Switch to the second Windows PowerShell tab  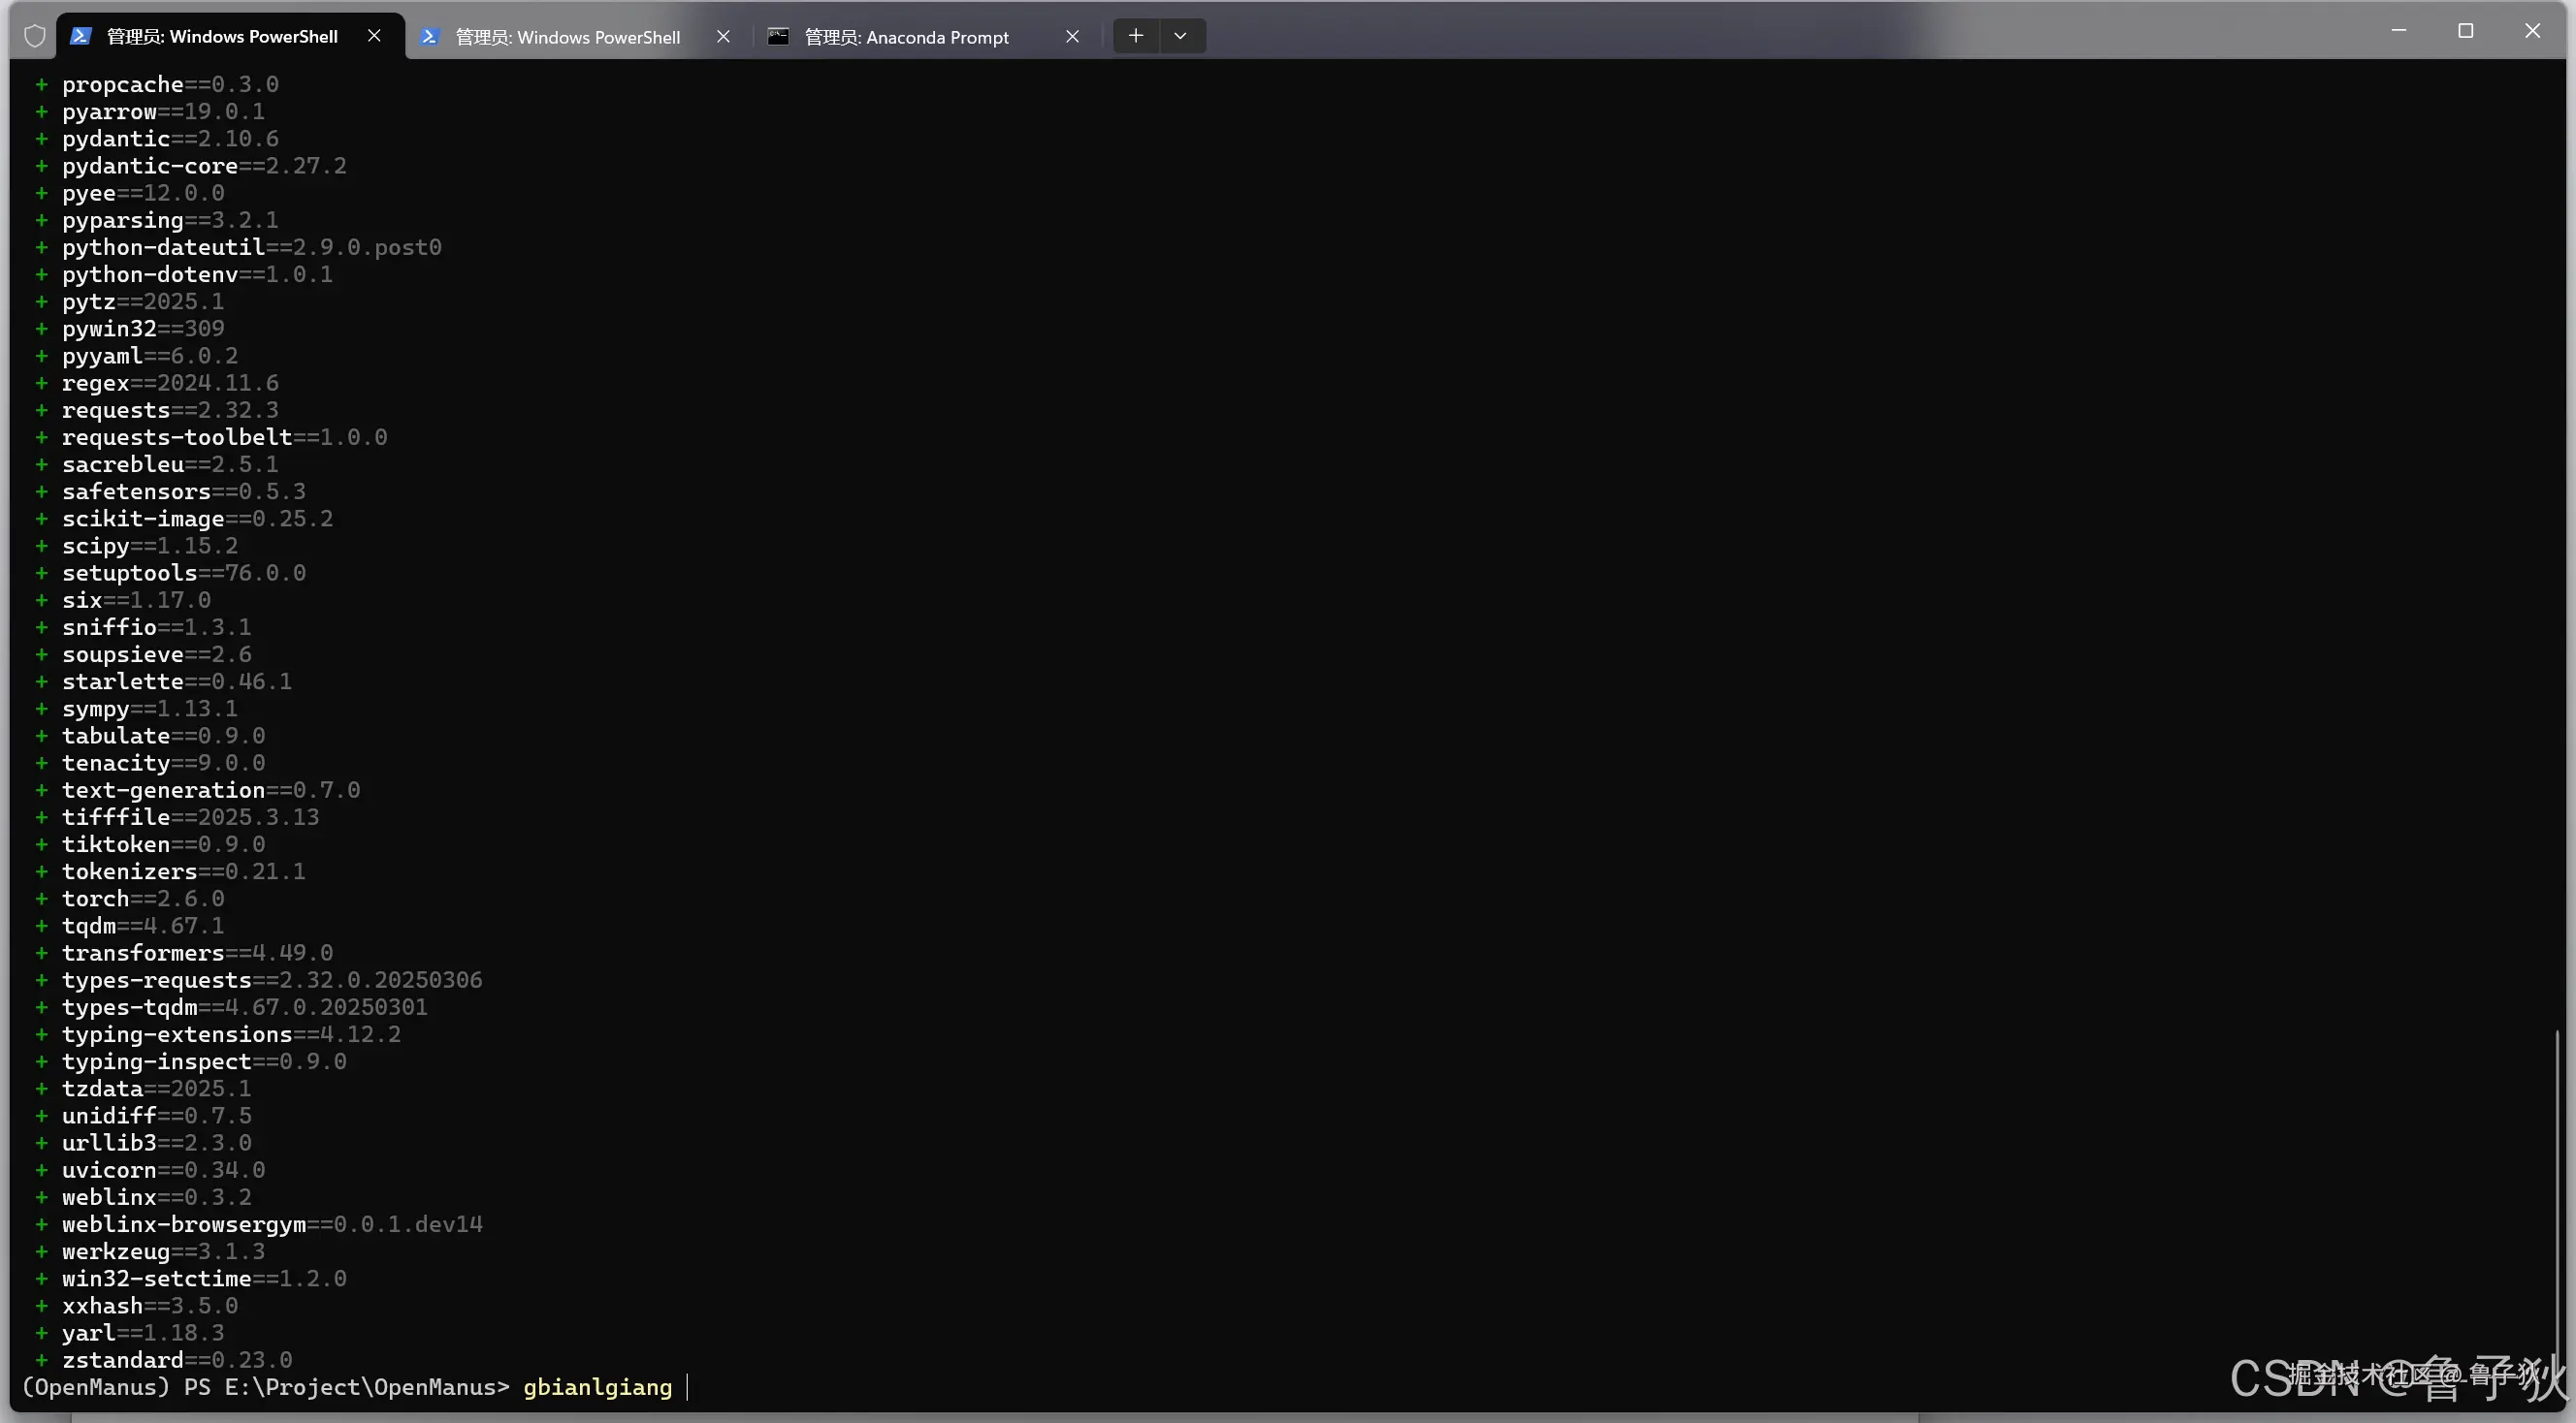pyautogui.click(x=567, y=37)
